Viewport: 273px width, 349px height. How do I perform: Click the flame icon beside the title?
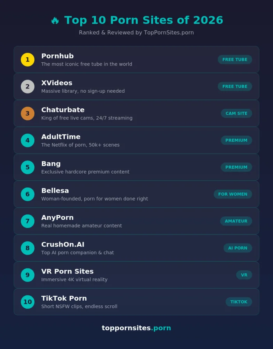pos(55,21)
